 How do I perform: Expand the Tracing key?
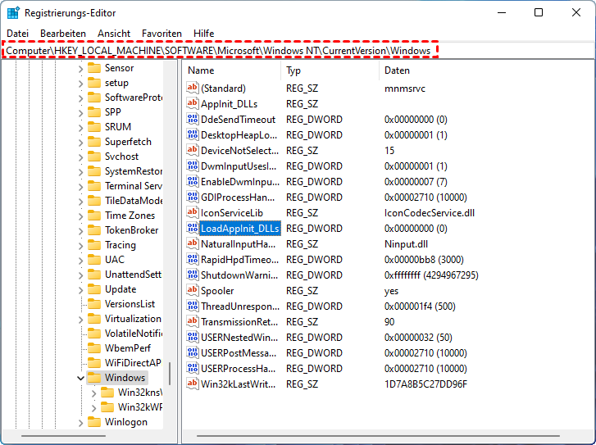click(x=80, y=246)
